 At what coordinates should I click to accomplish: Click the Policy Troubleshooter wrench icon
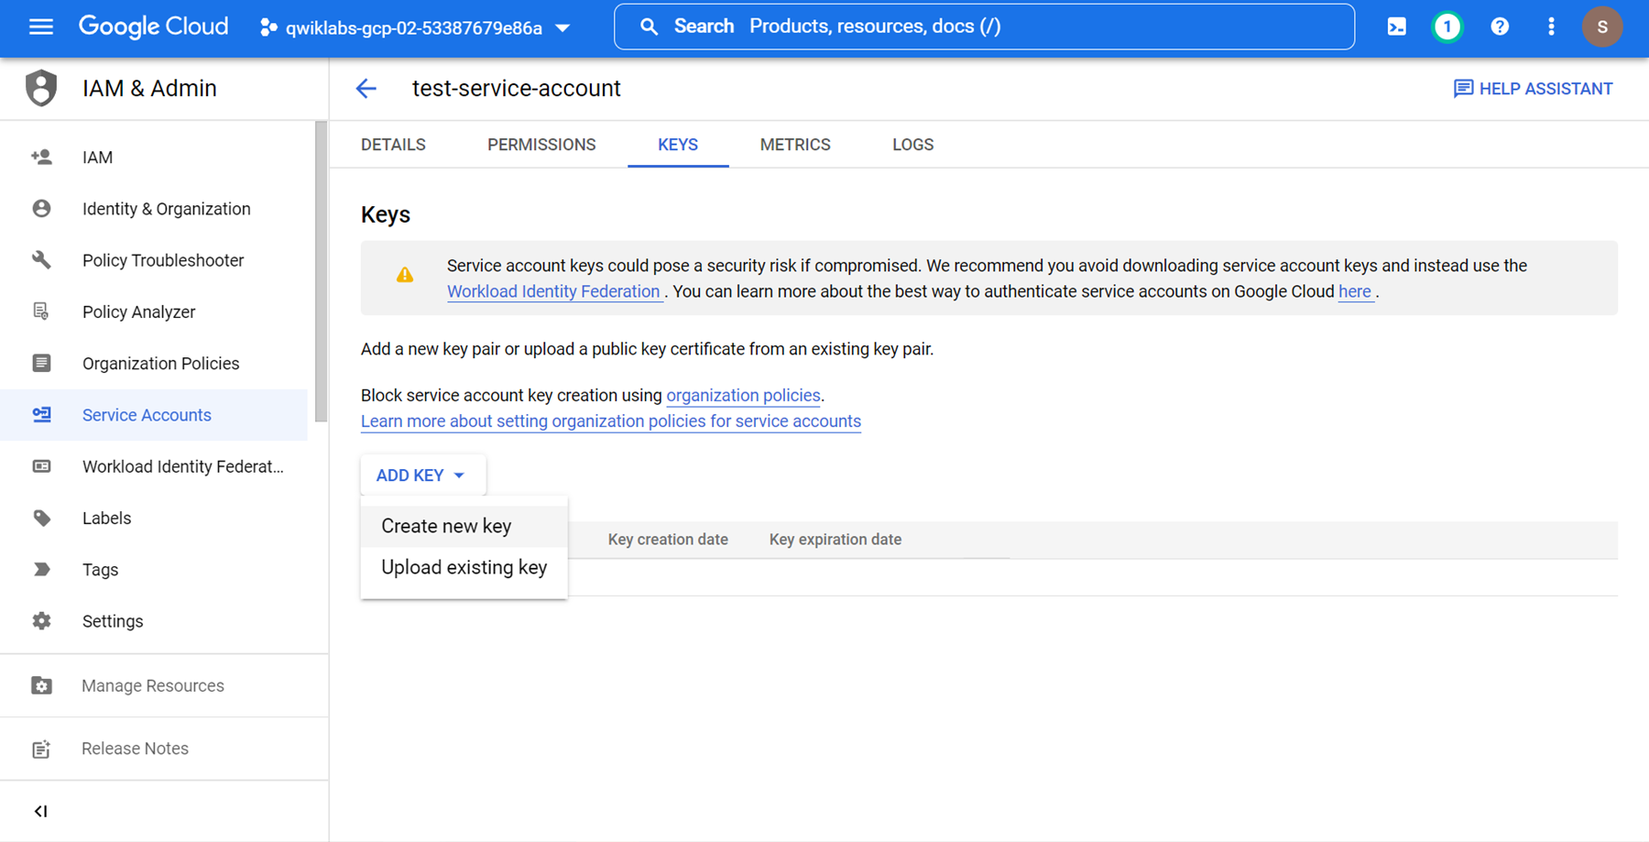point(41,260)
